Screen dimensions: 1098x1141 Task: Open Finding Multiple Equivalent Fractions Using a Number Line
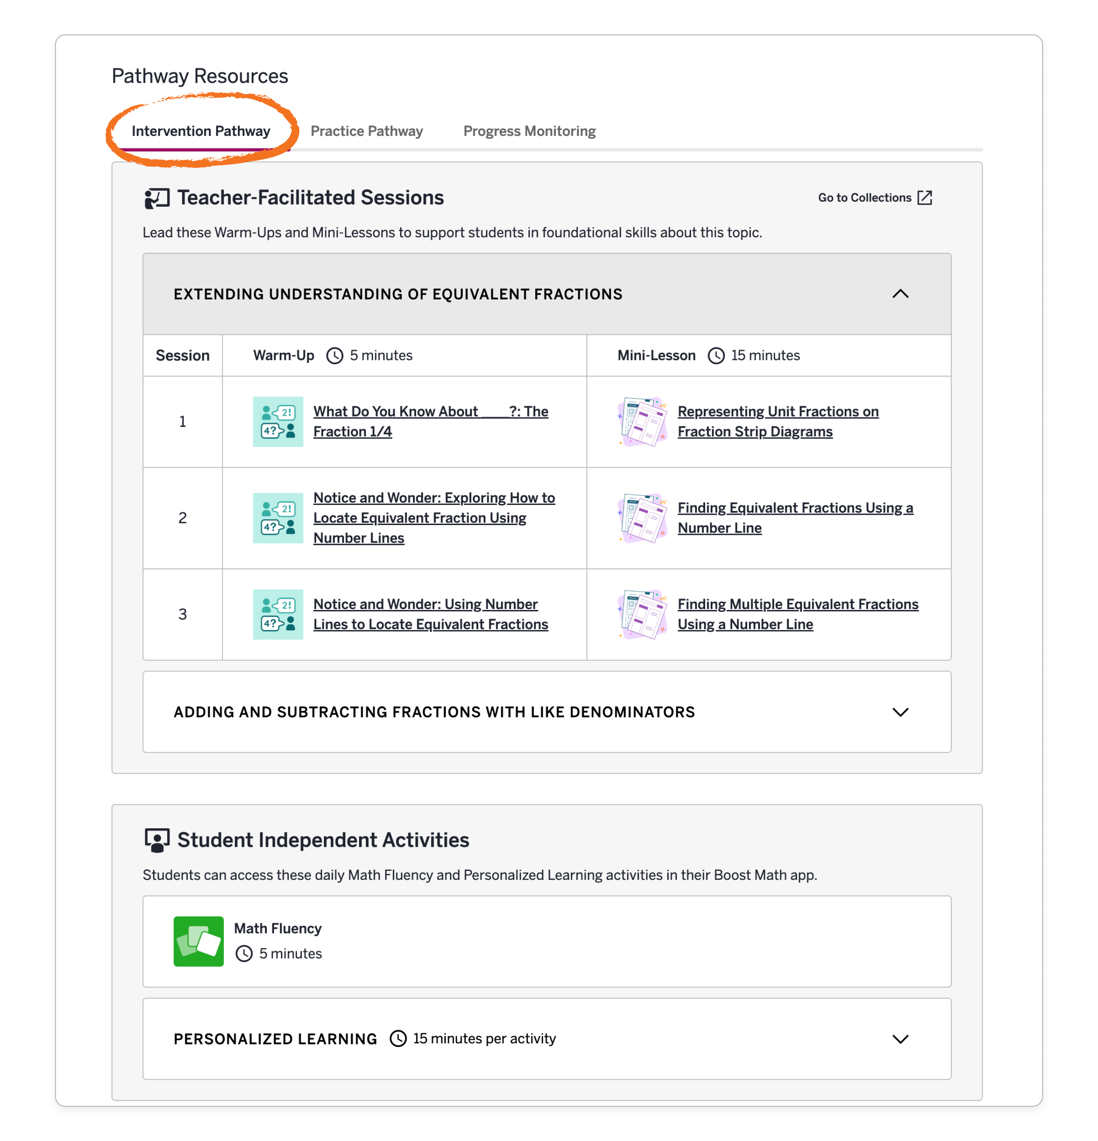pyautogui.click(x=798, y=614)
